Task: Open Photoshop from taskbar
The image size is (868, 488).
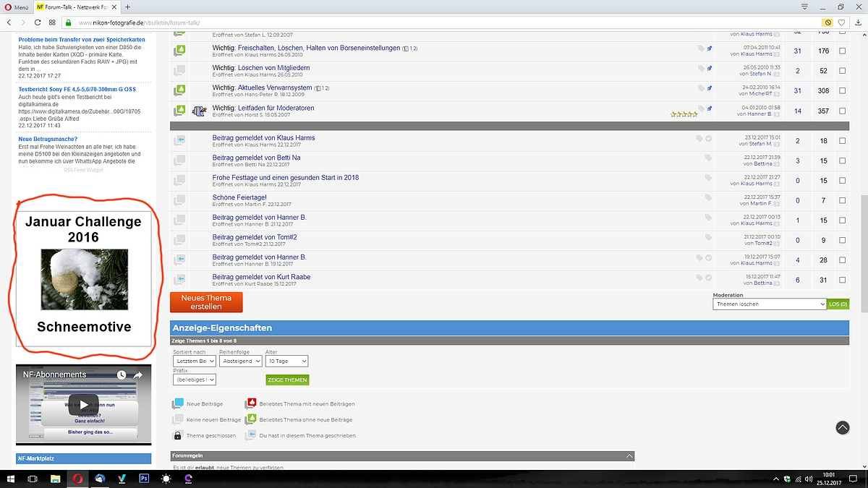Action: (x=144, y=479)
